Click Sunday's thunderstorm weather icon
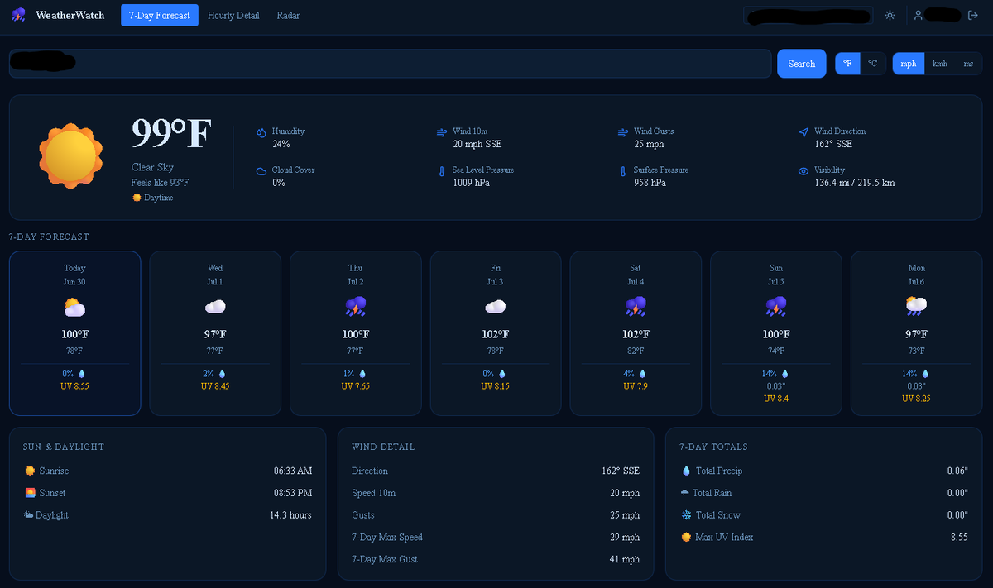993x588 pixels. click(x=776, y=308)
